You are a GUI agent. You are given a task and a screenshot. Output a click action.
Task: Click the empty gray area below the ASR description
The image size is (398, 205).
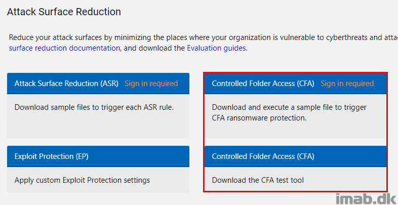98,127
